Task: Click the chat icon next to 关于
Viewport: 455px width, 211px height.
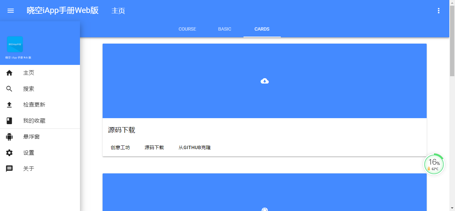Action: pos(9,168)
